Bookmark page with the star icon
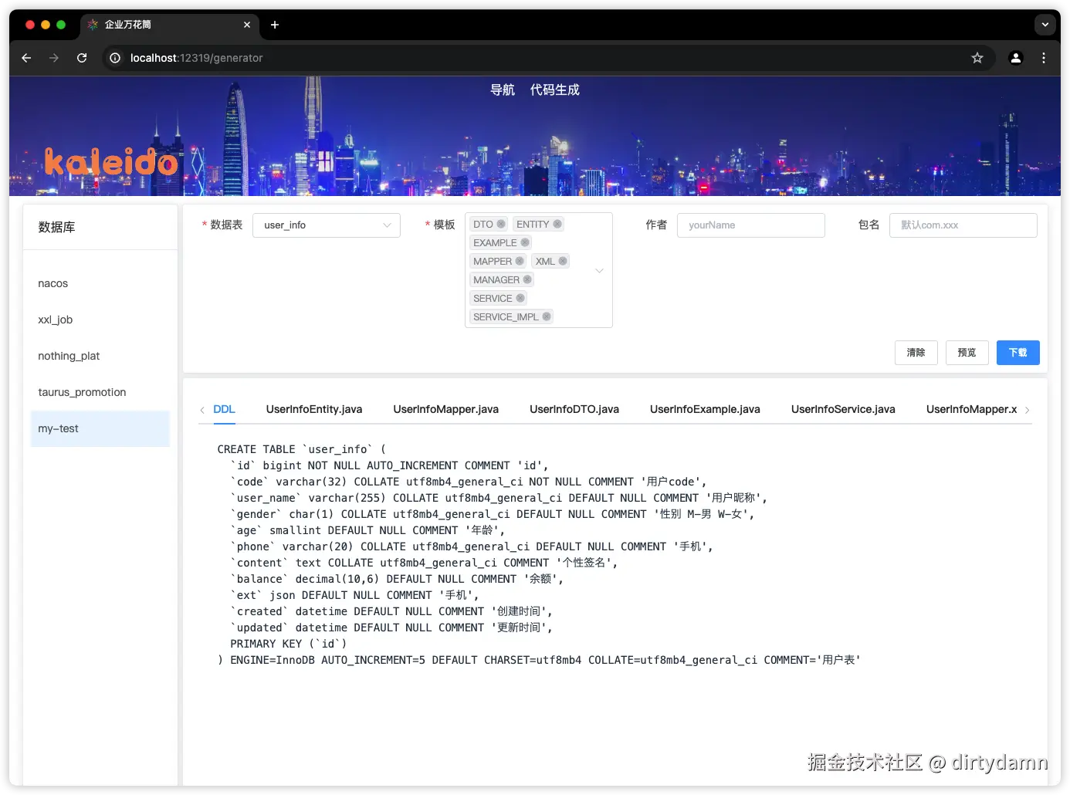The width and height of the screenshot is (1070, 795). (977, 58)
